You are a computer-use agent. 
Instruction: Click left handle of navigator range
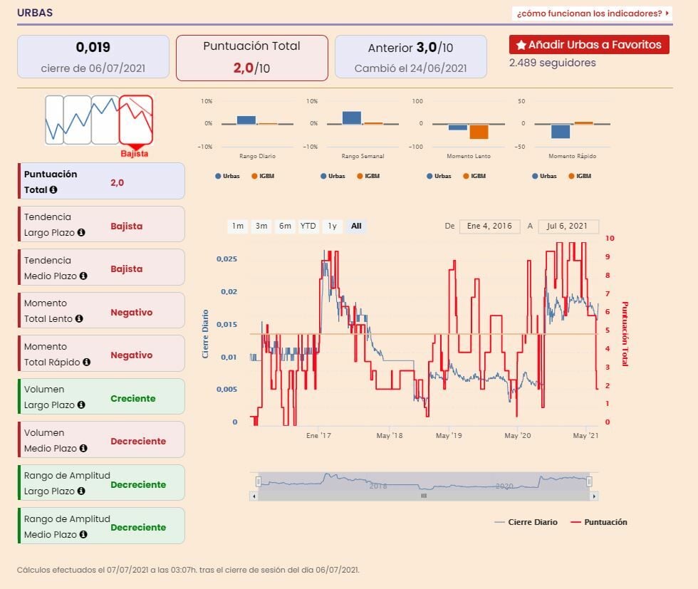point(258,481)
